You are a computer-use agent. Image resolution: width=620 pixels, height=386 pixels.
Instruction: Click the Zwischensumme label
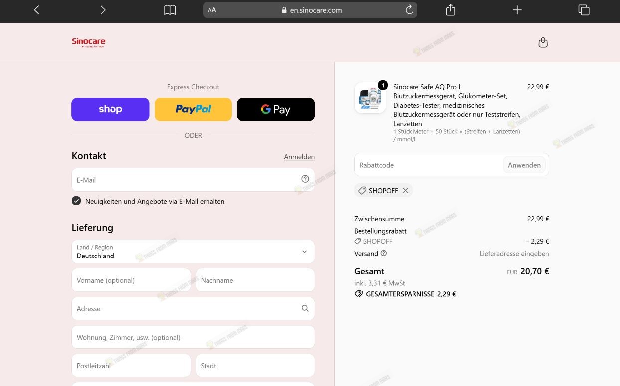point(379,219)
